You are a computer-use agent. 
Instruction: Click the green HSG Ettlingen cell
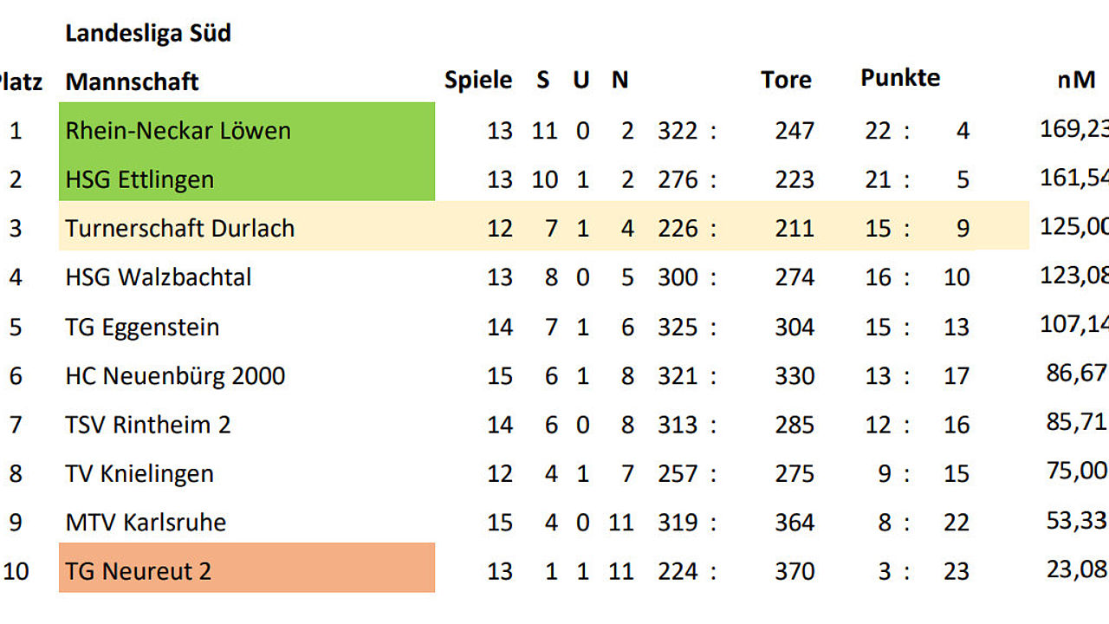click(247, 177)
